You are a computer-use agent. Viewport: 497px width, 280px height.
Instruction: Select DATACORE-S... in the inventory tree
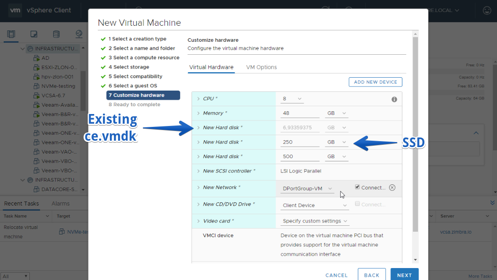tap(59, 189)
